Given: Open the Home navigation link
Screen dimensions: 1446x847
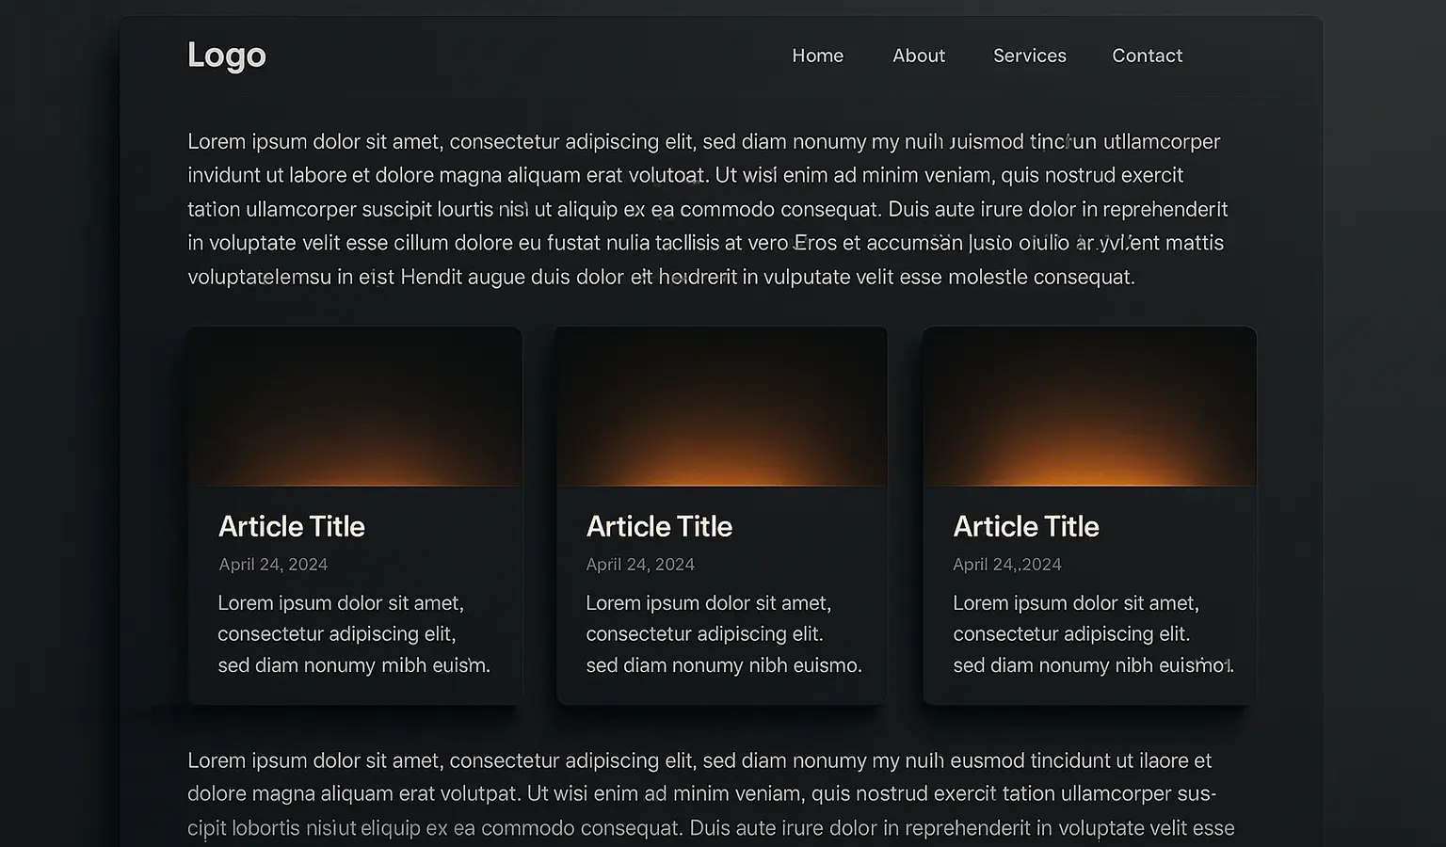Looking at the screenshot, I should pyautogui.click(x=817, y=56).
